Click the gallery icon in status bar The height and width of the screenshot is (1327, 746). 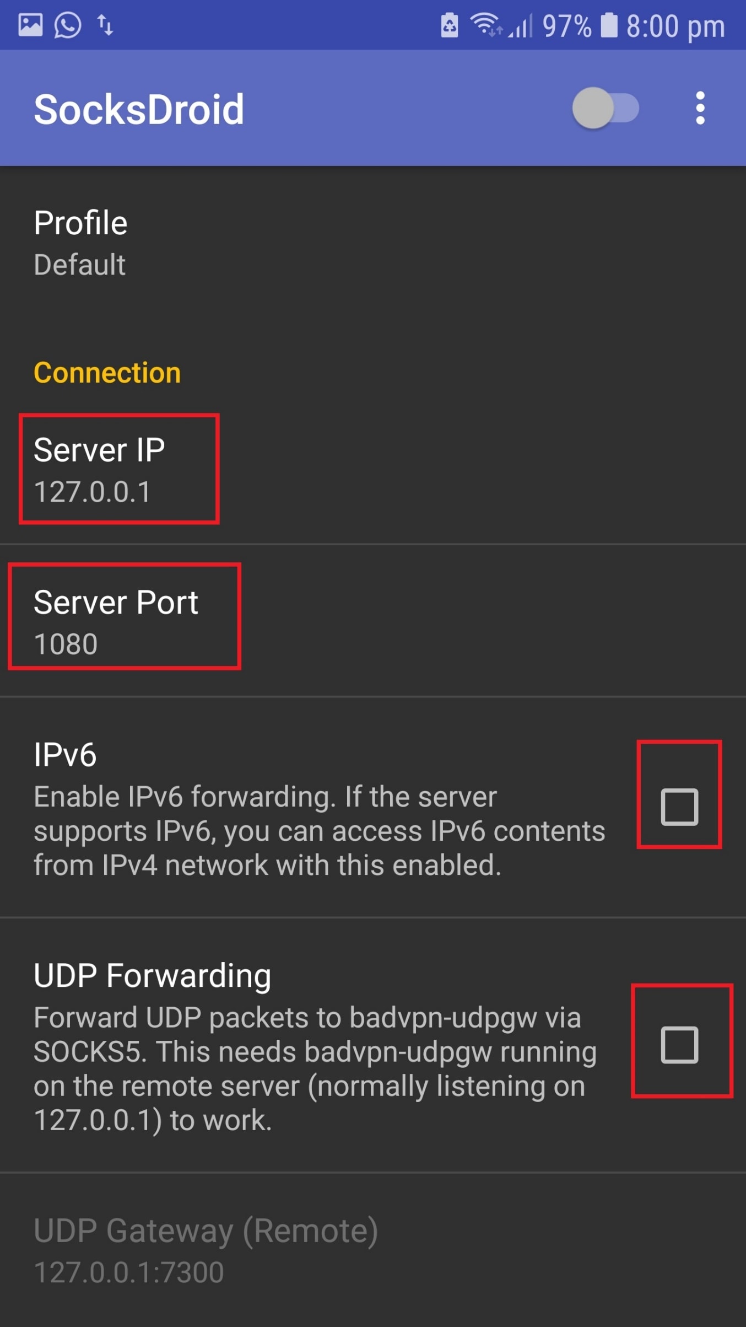[31, 24]
